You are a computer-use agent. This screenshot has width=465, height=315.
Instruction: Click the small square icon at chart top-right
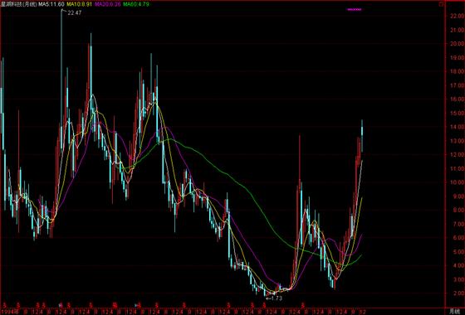click(x=441, y=4)
